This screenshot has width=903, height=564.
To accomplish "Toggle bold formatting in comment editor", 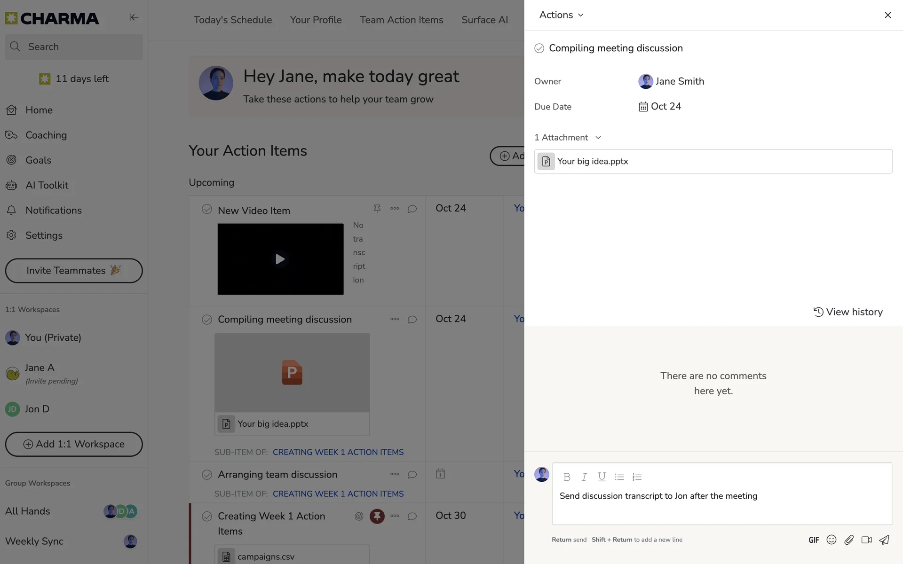I will [x=567, y=477].
